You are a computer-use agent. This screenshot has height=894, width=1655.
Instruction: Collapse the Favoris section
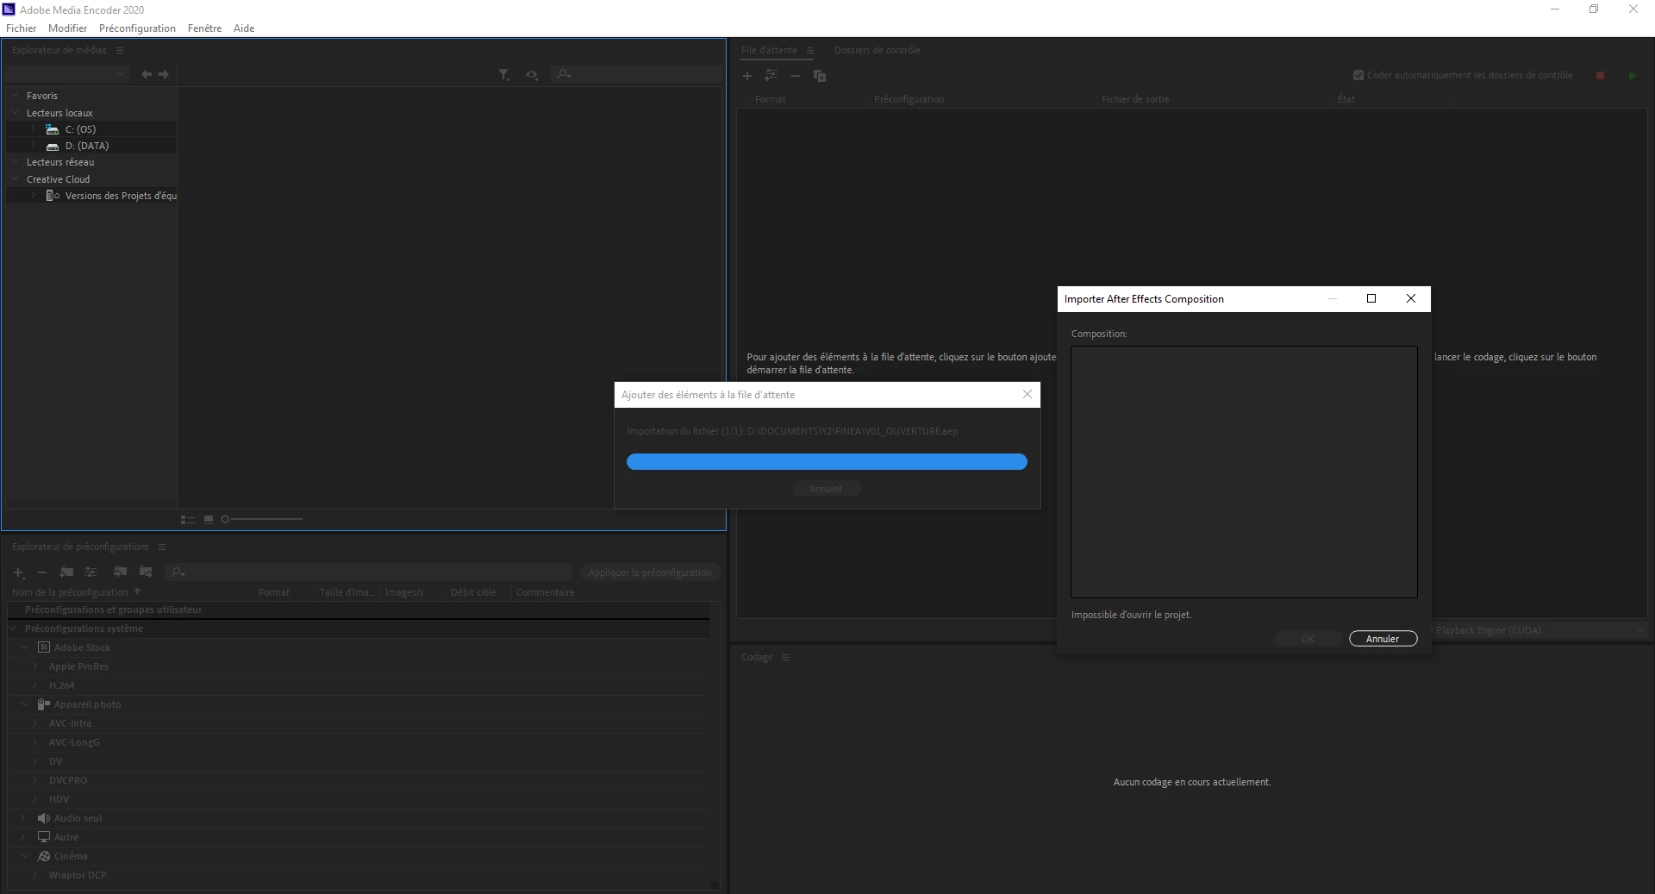point(16,96)
